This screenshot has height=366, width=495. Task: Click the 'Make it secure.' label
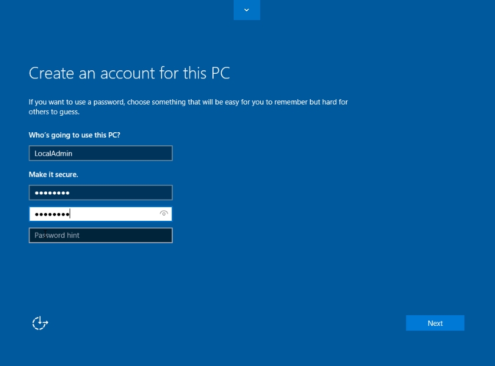(53, 175)
